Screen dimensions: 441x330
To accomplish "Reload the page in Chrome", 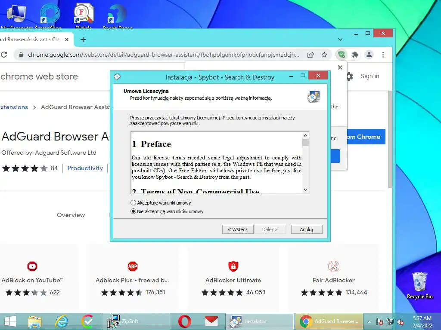I will tap(4, 55).
